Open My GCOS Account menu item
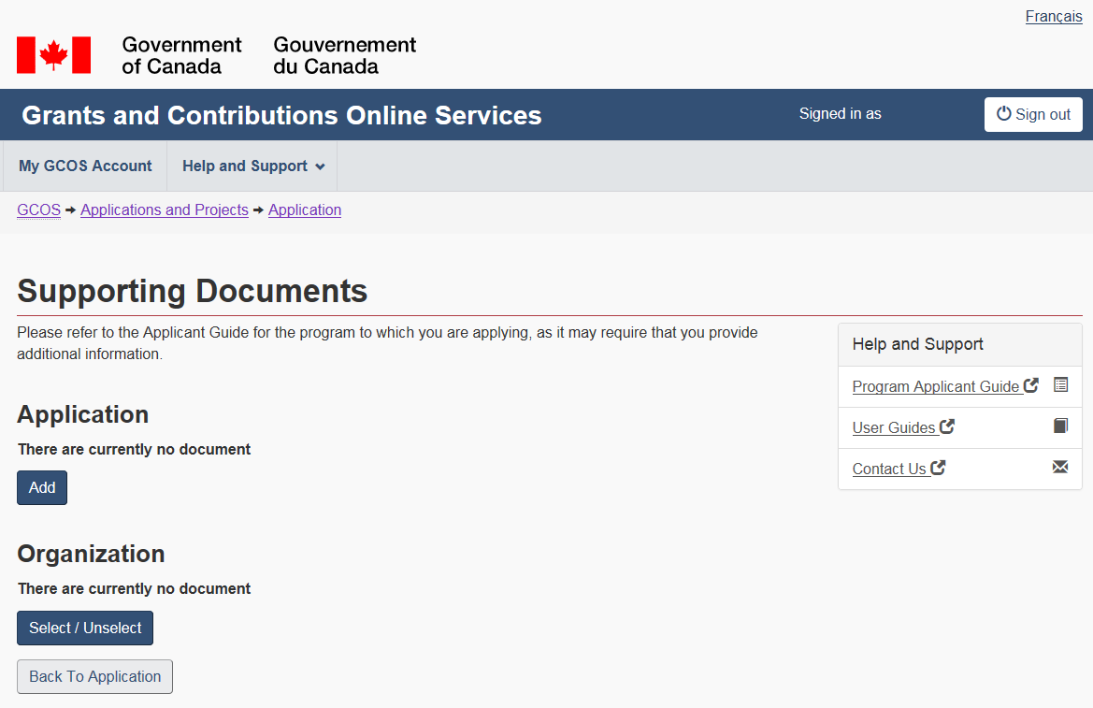 coord(85,166)
